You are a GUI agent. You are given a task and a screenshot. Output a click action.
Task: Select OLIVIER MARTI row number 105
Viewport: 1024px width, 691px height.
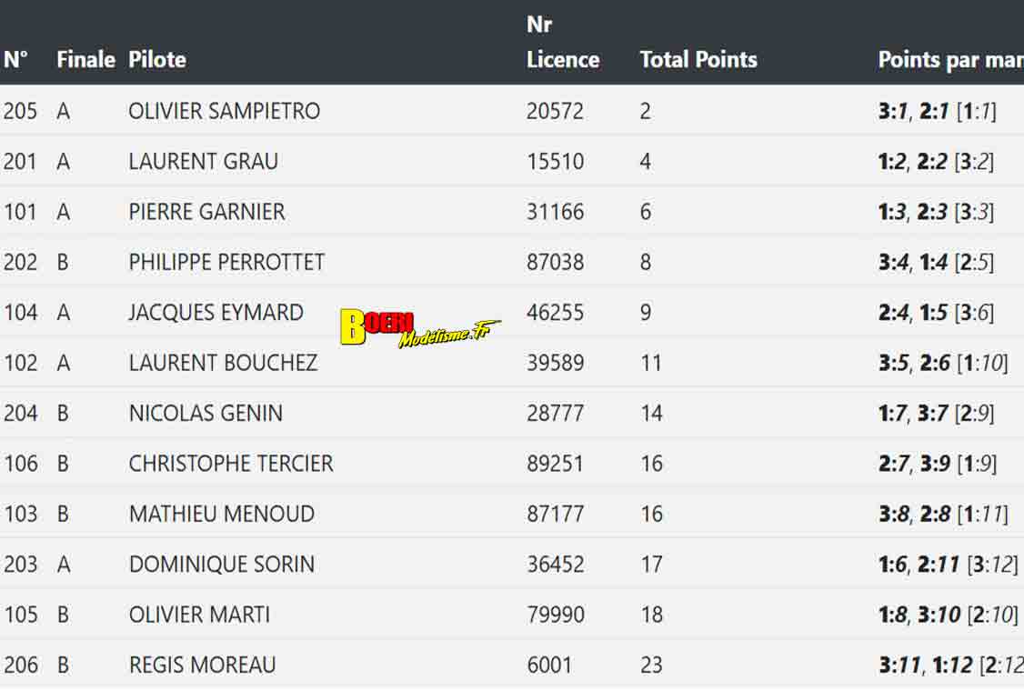(20, 614)
